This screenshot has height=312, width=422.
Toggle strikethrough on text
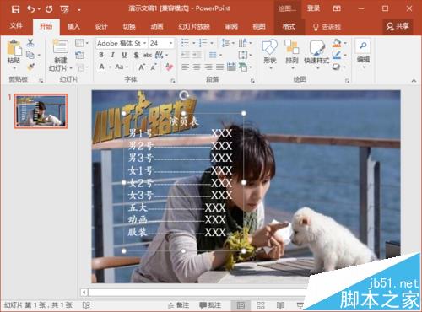point(148,55)
